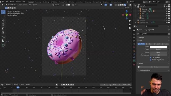This screenshot has height=96, width=171.
Task: Open the Tool properties tab
Action: [134, 30]
